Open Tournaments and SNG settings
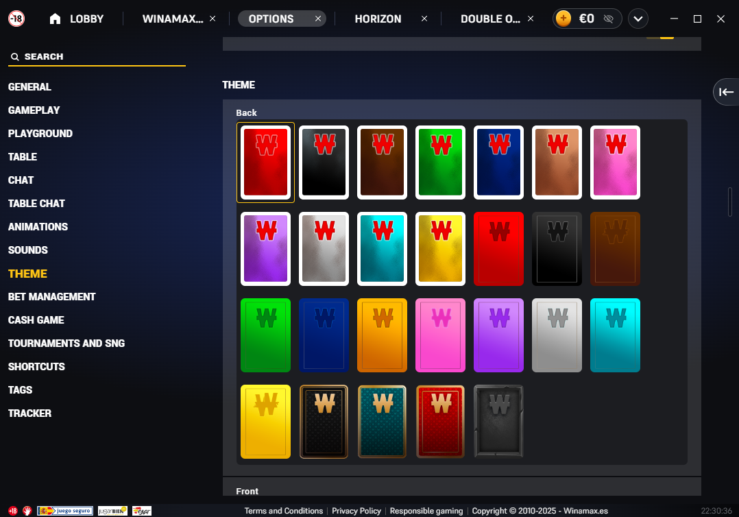This screenshot has height=517, width=739. coord(66,344)
